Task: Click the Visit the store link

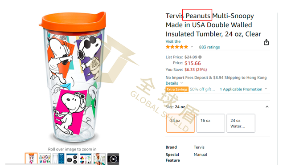Action: pyautogui.click(x=173, y=41)
